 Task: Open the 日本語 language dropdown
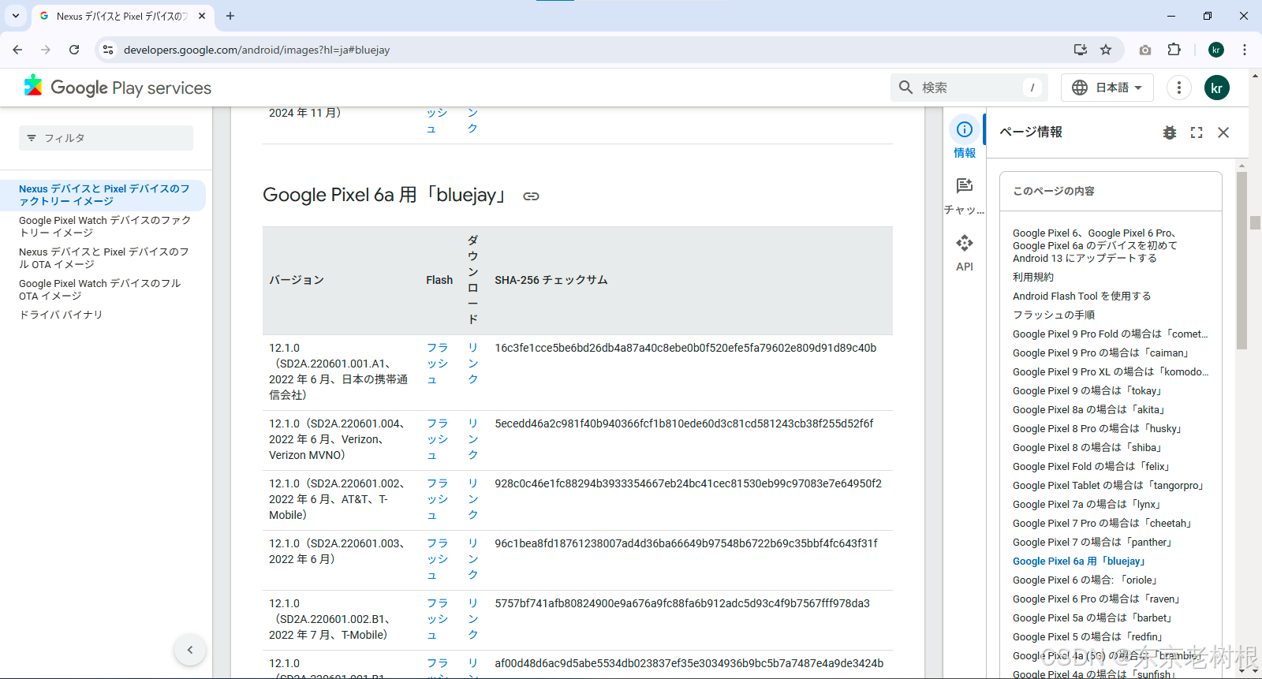(1107, 88)
